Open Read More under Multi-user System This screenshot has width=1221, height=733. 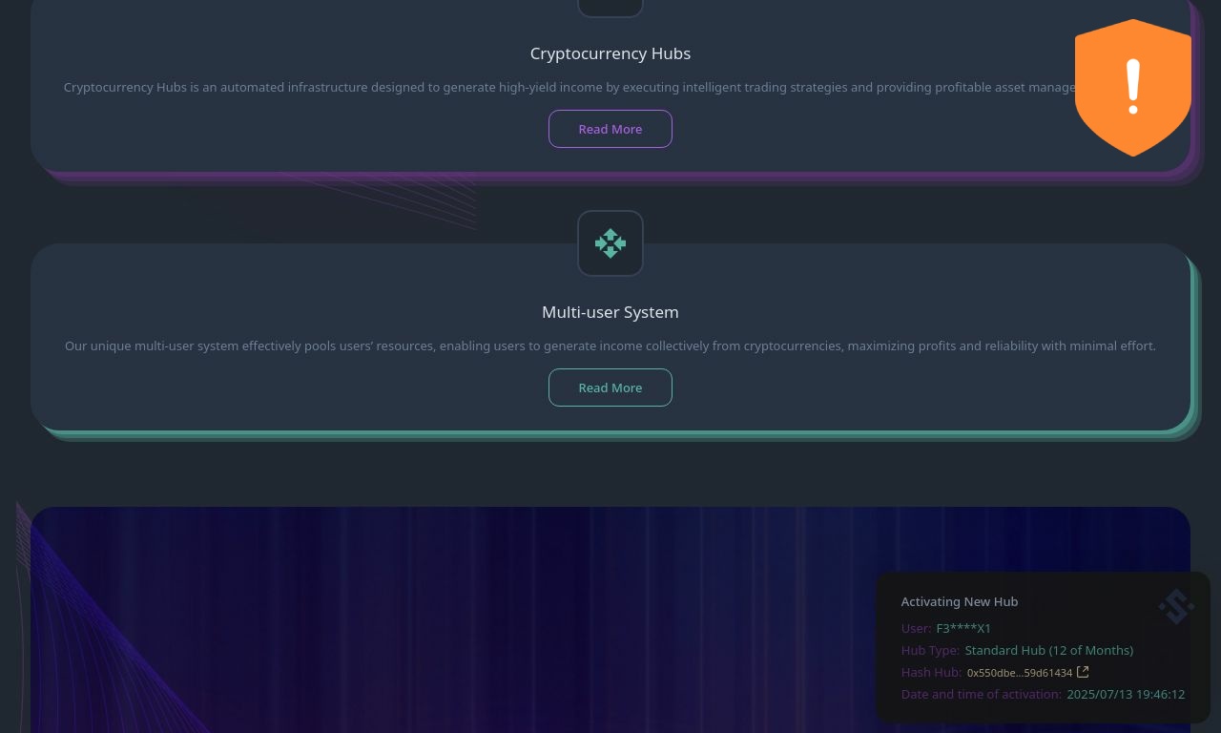tap(610, 387)
